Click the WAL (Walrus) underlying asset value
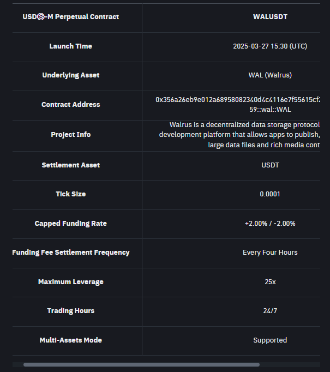This screenshot has width=330, height=372. pyautogui.click(x=270, y=75)
